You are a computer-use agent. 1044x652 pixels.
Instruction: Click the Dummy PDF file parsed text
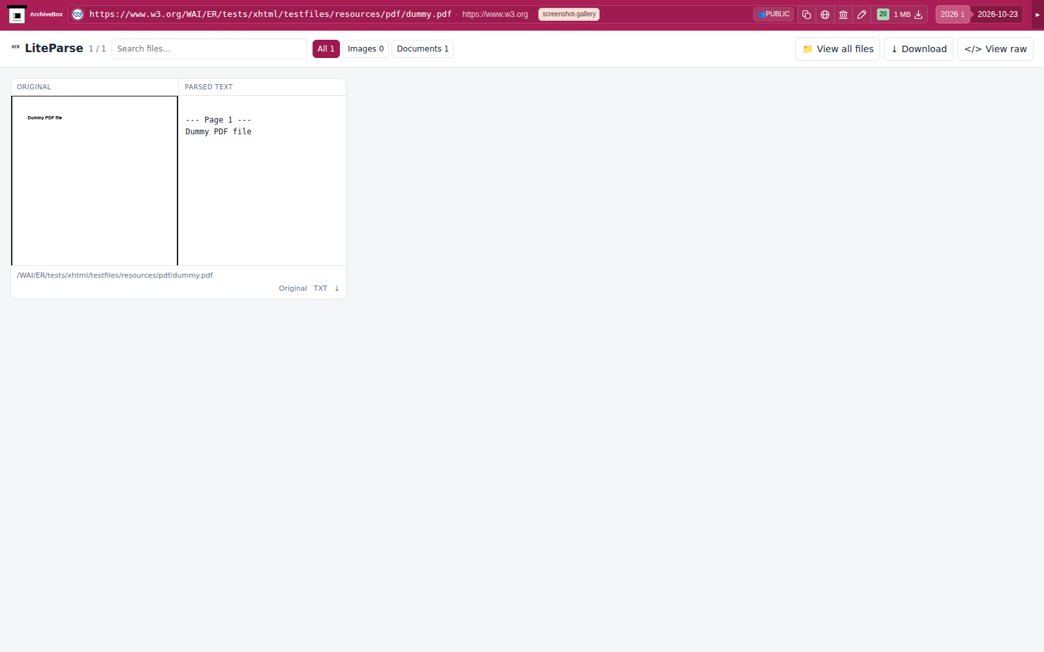219,132
